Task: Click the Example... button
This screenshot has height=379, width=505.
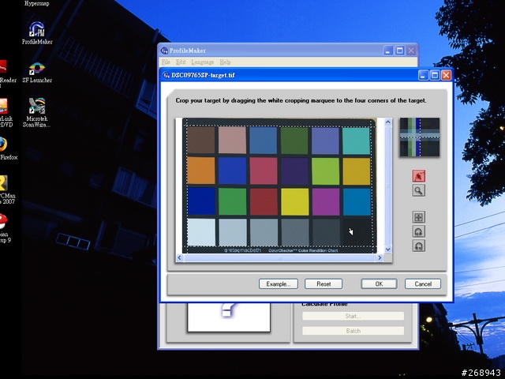Action: [x=279, y=284]
